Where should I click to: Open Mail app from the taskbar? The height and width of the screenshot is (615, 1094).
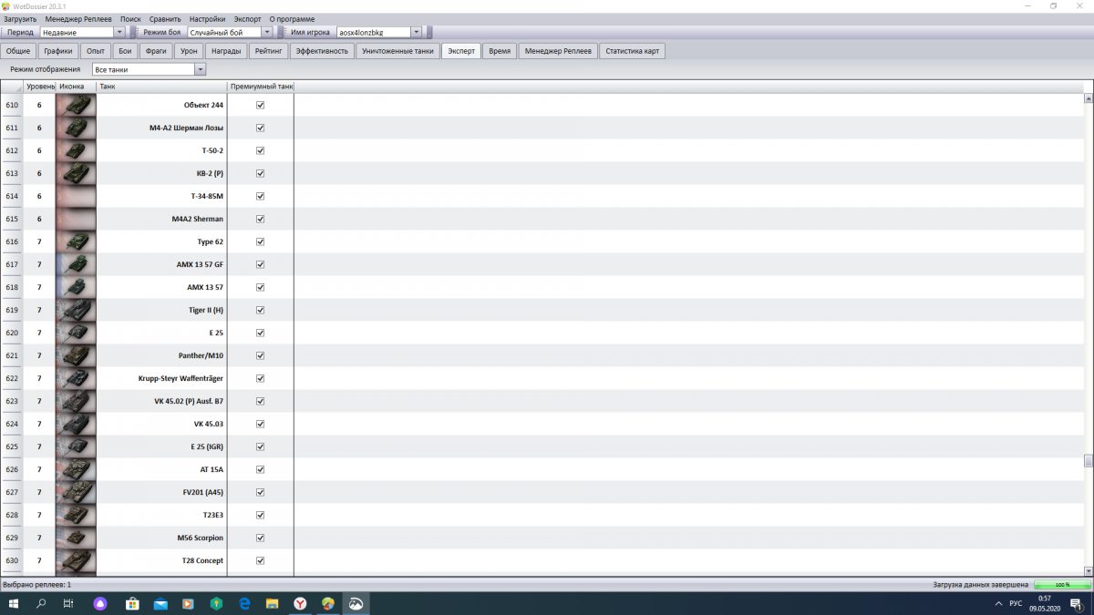(160, 603)
